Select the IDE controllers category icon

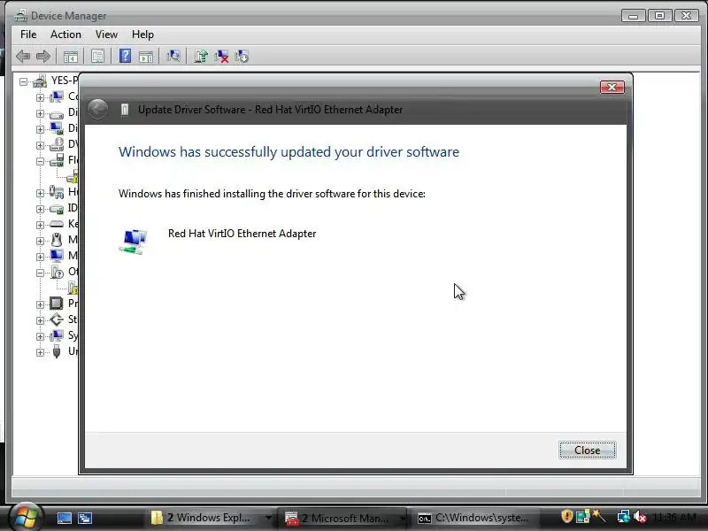tap(57, 208)
